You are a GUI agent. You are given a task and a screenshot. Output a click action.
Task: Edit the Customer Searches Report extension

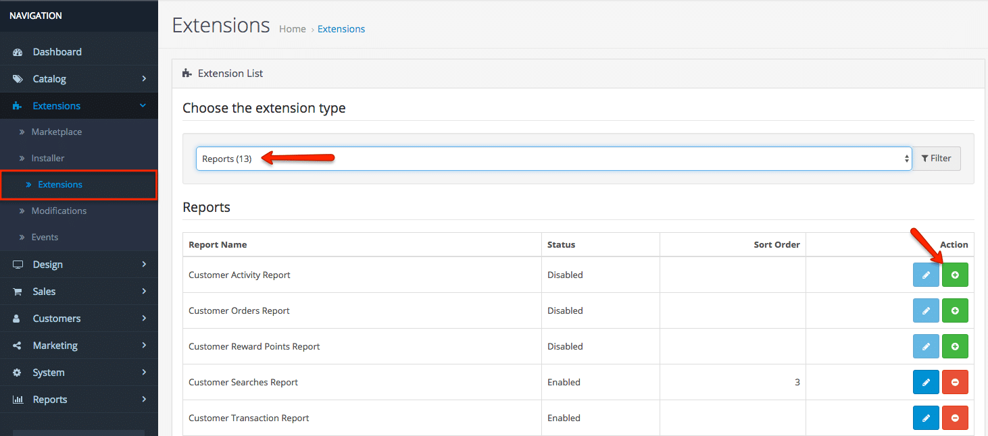point(926,382)
